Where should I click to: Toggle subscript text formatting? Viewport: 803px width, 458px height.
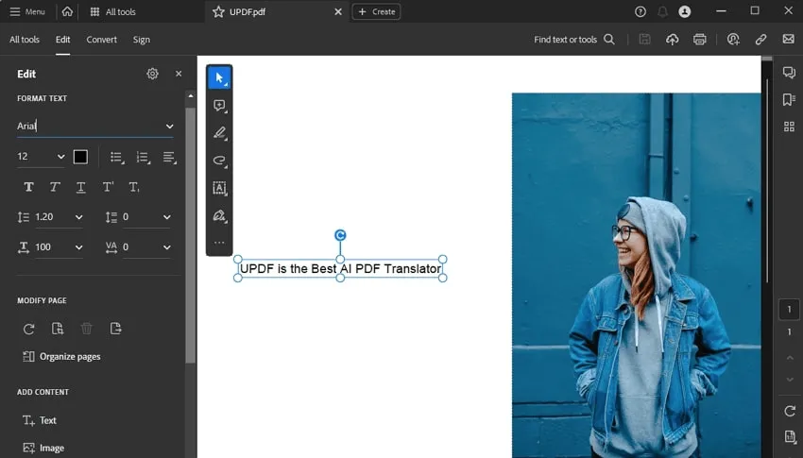point(133,187)
